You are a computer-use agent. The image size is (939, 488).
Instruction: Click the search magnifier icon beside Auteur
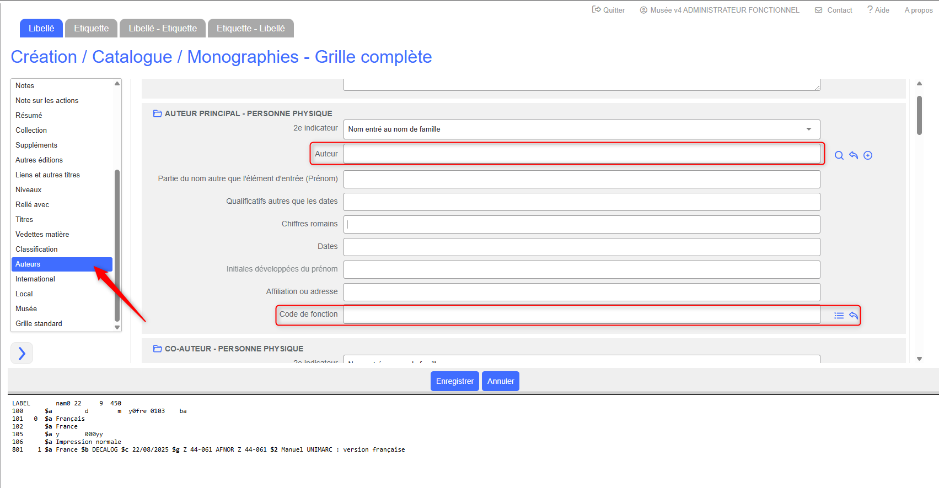point(839,155)
